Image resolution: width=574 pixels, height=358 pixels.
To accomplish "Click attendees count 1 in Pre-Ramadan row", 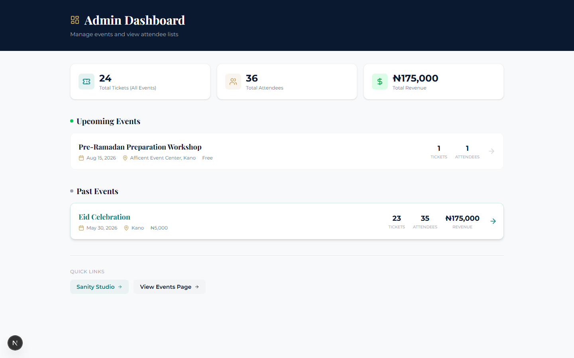I will (x=467, y=148).
